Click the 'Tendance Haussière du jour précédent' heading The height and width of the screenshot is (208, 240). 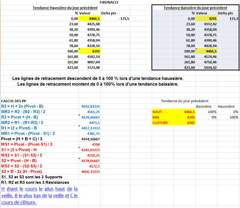(x=65, y=8)
